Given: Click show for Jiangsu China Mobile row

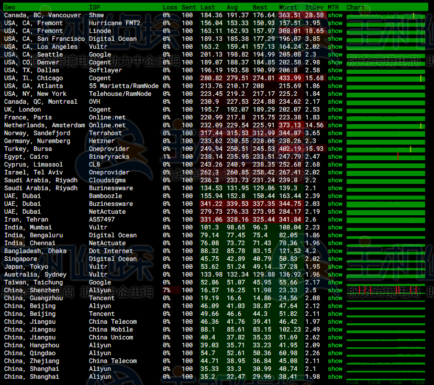Looking at the screenshot, I should tap(335, 329).
